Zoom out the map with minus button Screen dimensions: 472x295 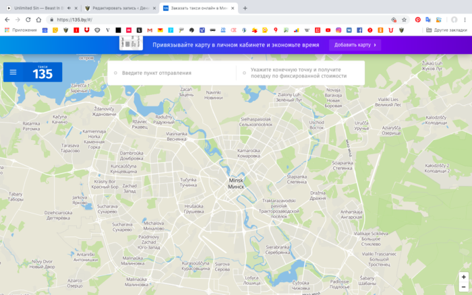click(x=463, y=288)
